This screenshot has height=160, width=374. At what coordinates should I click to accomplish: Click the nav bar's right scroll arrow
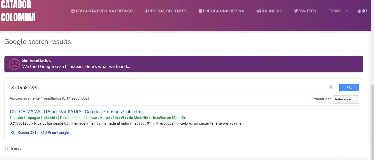click(363, 11)
